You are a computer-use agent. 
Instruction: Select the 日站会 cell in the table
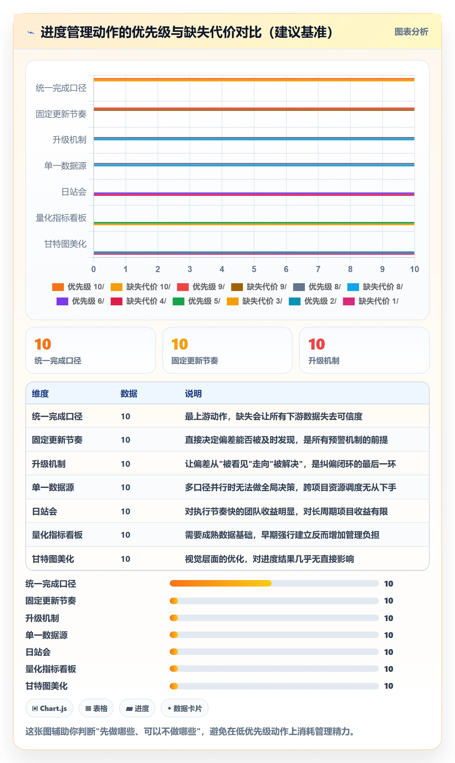(45, 511)
